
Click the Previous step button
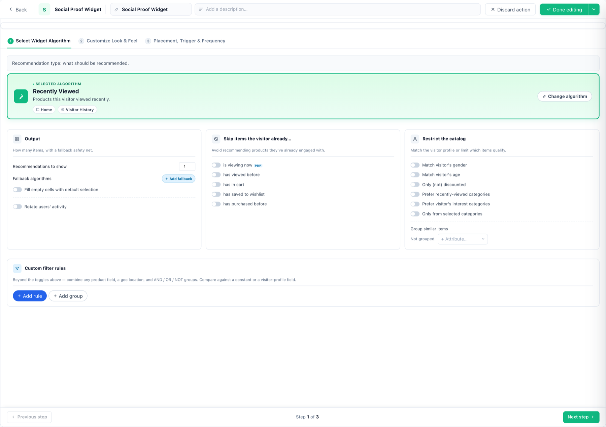click(29, 417)
